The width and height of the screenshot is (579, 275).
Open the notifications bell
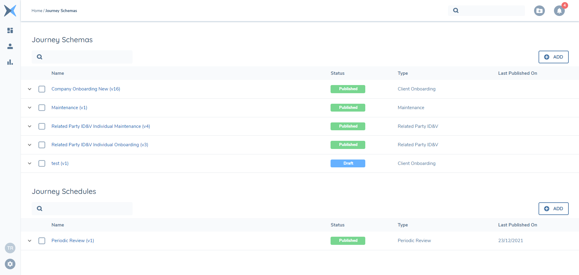(x=559, y=11)
